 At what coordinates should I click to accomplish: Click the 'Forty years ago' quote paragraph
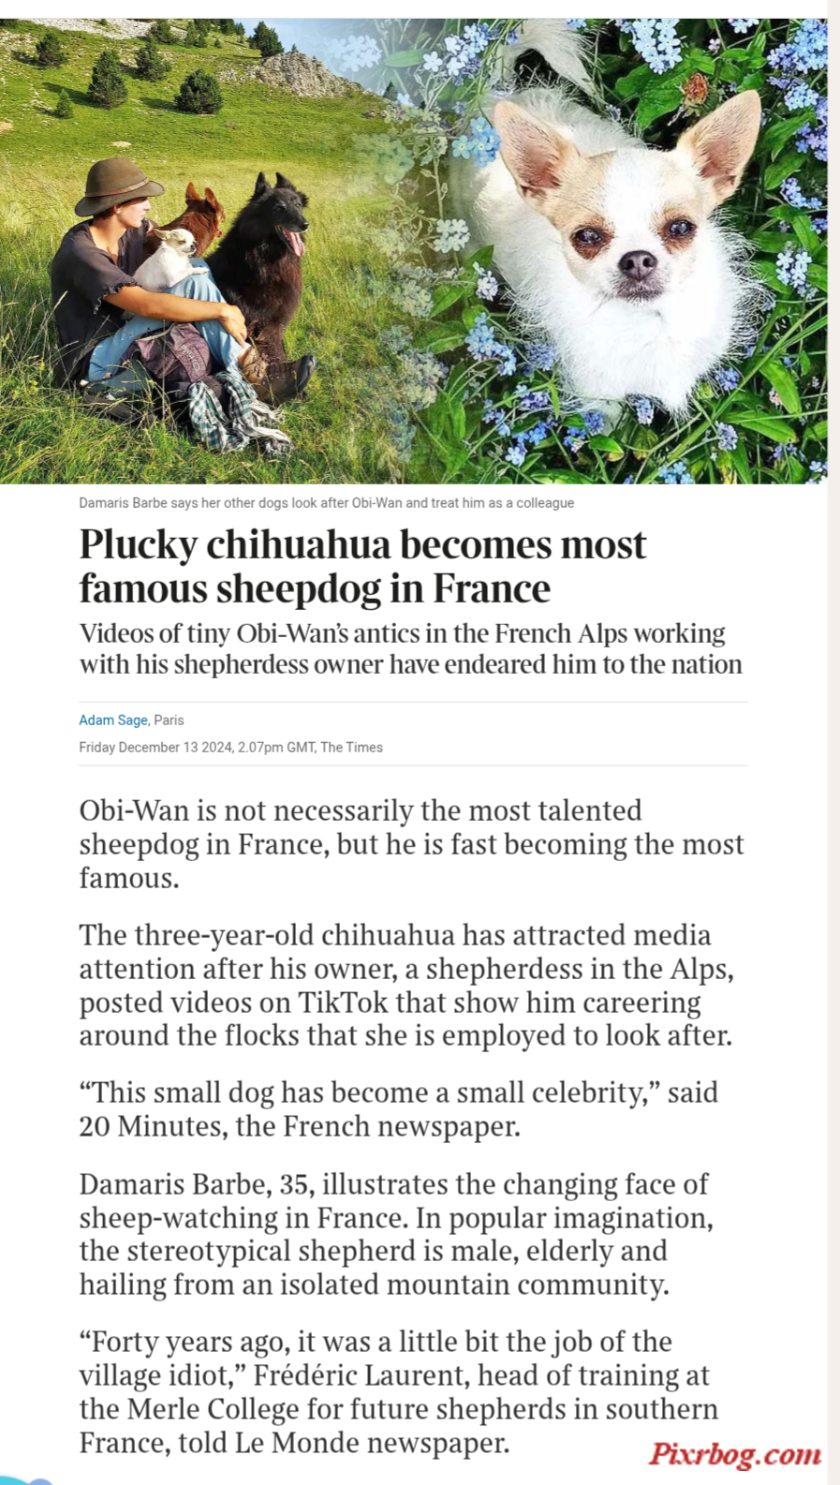[x=399, y=1391]
